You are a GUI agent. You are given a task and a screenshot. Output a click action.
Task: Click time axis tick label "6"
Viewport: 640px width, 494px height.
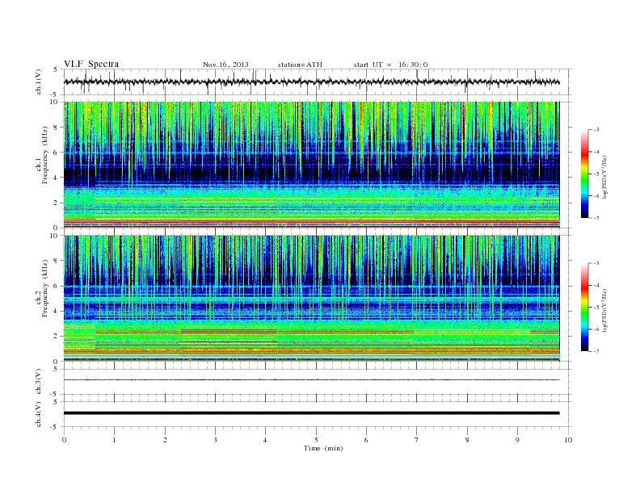[366, 440]
